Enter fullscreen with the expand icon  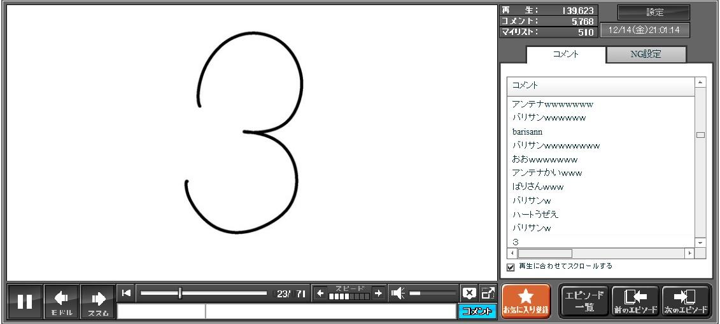point(488,293)
